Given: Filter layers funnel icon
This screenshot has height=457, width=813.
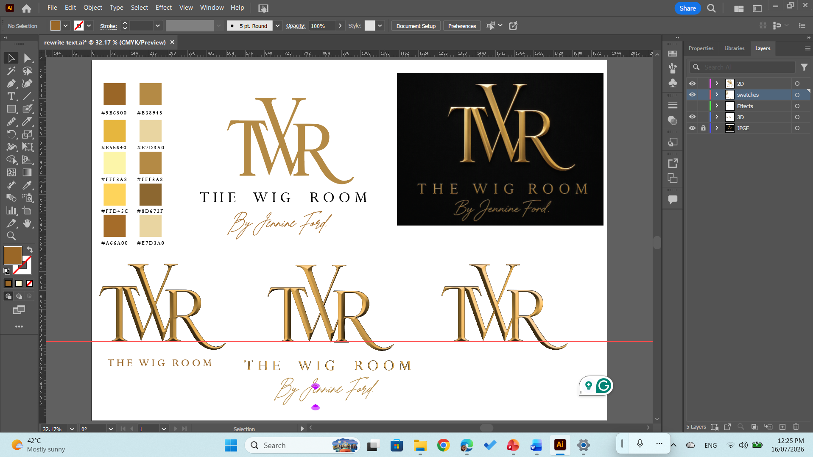Looking at the screenshot, I should tap(804, 67).
